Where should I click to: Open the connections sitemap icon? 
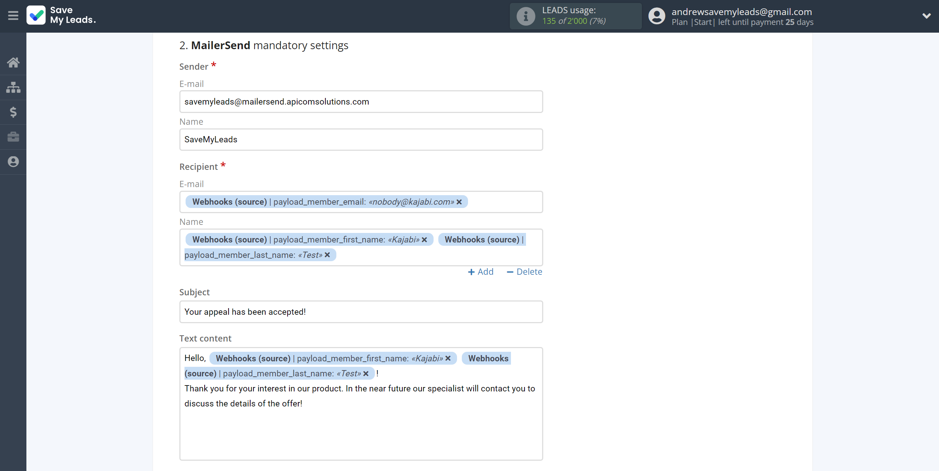click(x=13, y=87)
